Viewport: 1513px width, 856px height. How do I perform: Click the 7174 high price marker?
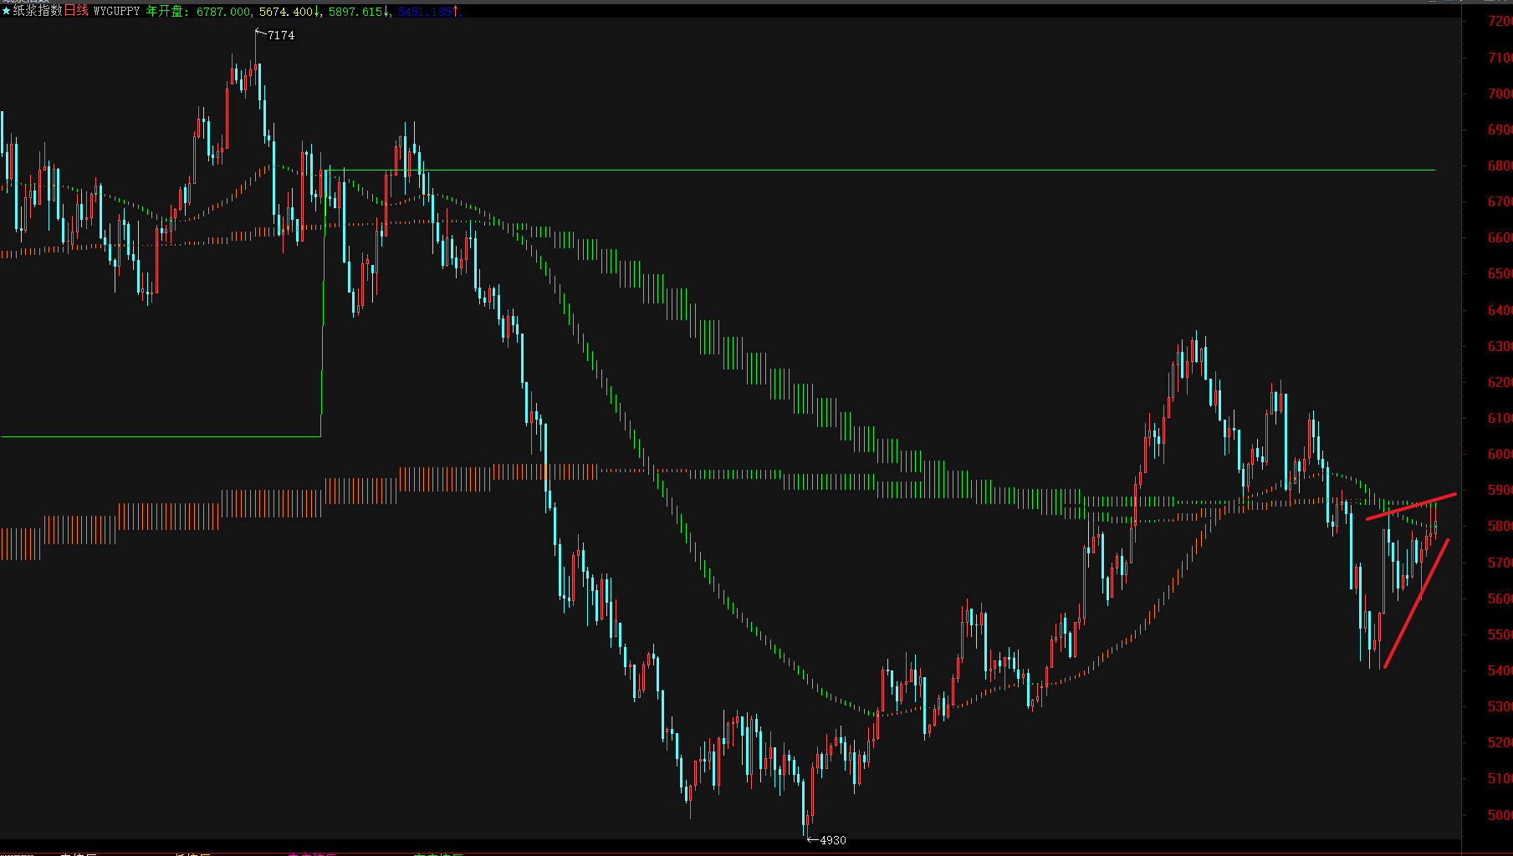coord(280,35)
